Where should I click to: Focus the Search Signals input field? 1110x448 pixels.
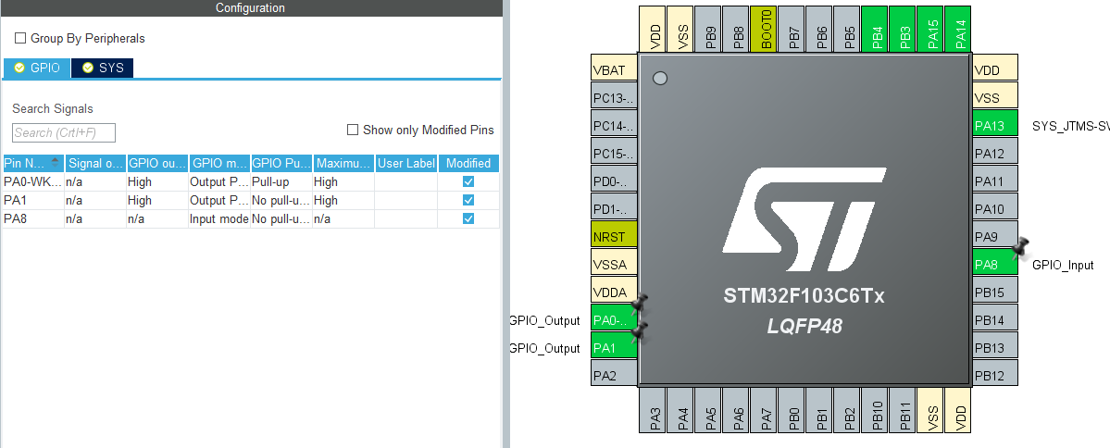(64, 132)
